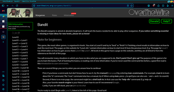Click the 'Note for beginners' heading
The height and width of the screenshot is (92, 174).
pos(49,40)
